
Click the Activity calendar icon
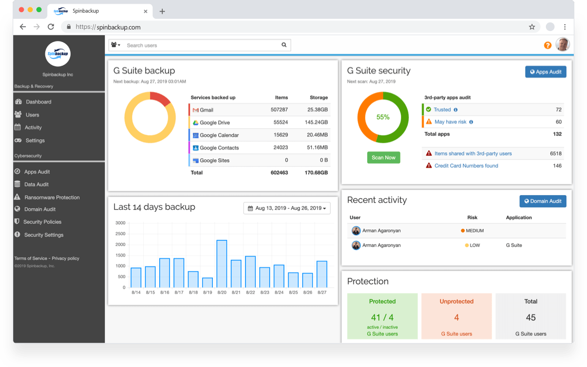[17, 127]
